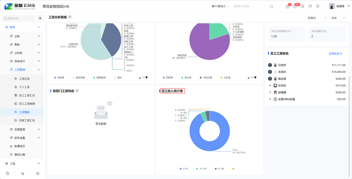
Task: Open the user menu arrow beside 任明伟
Action: pos(348,6)
